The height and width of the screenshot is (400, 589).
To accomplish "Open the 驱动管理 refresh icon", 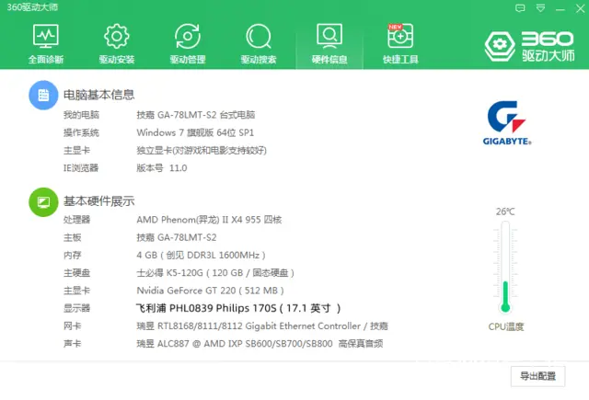I will click(x=188, y=36).
